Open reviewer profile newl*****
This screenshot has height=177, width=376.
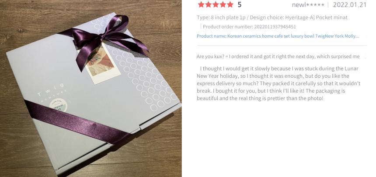point(308,5)
